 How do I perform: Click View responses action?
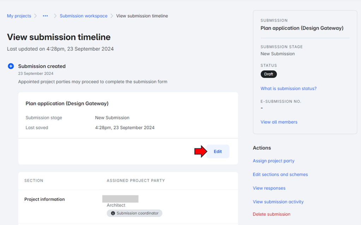[269, 188]
